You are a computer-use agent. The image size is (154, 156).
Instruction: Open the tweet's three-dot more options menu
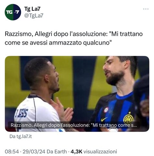click(146, 9)
